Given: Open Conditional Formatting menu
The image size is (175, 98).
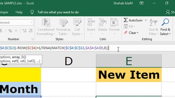Looking at the screenshot, I should (46, 27).
